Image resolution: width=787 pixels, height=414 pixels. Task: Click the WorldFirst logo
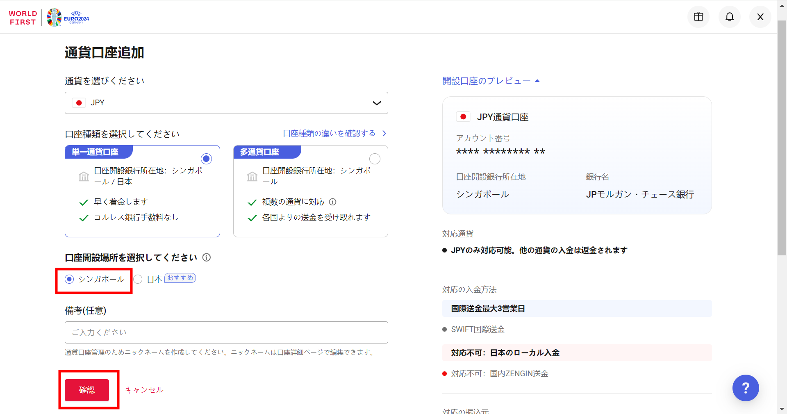tap(23, 18)
